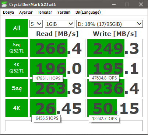This screenshot has width=148, height=135.
Task: Open the Yardım menu
Action: (64, 12)
